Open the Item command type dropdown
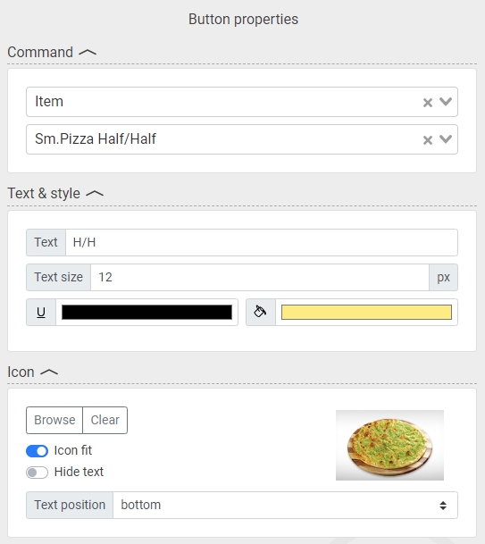 pos(446,102)
